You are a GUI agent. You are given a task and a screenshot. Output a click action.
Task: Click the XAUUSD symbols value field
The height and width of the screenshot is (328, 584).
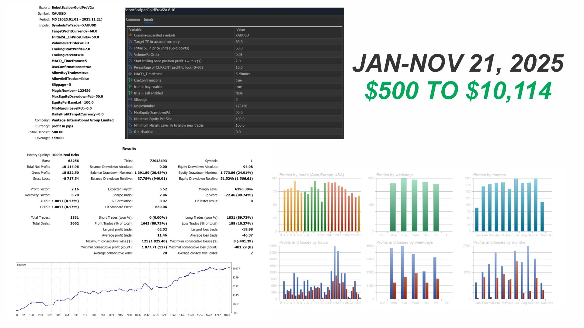(x=242, y=35)
